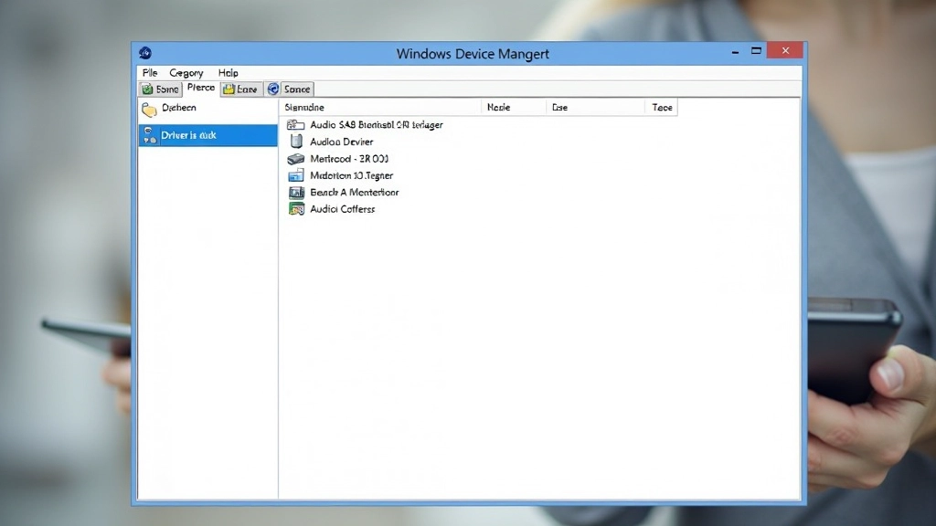Click the drive icon beside Merlrood
Viewport: 936px width, 526px height.
(x=295, y=159)
